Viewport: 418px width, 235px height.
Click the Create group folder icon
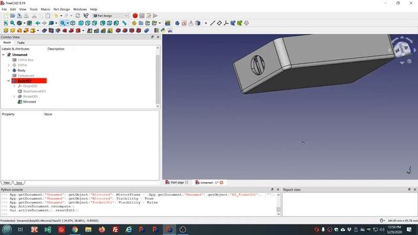(x=141, y=23)
